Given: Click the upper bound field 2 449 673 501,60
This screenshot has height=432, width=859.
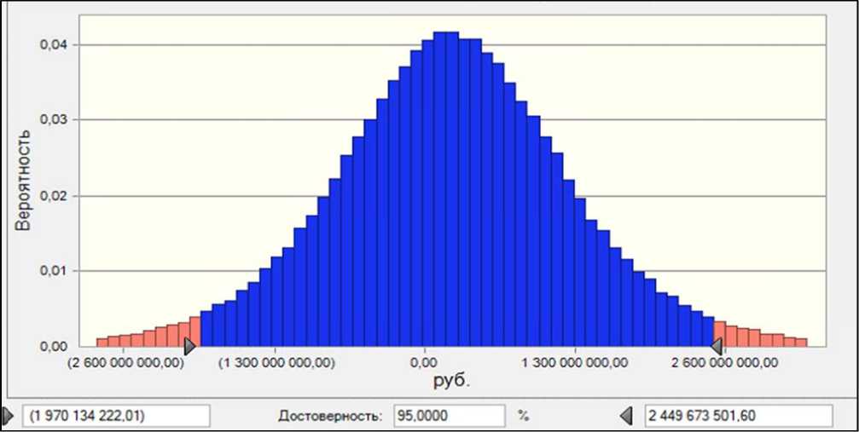Looking at the screenshot, I should pyautogui.click(x=740, y=416).
